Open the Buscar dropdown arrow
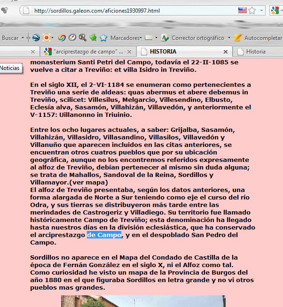The image size is (283, 307). tap(23, 38)
